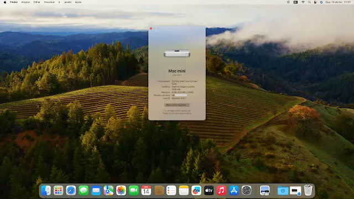Open the Contacts app in Dock
The height and width of the screenshot is (199, 354).
(159, 190)
